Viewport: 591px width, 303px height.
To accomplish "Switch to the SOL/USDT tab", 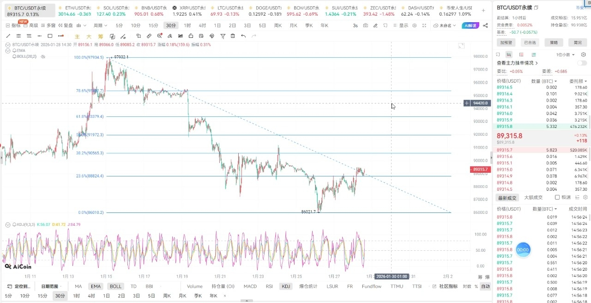I will (112, 11).
